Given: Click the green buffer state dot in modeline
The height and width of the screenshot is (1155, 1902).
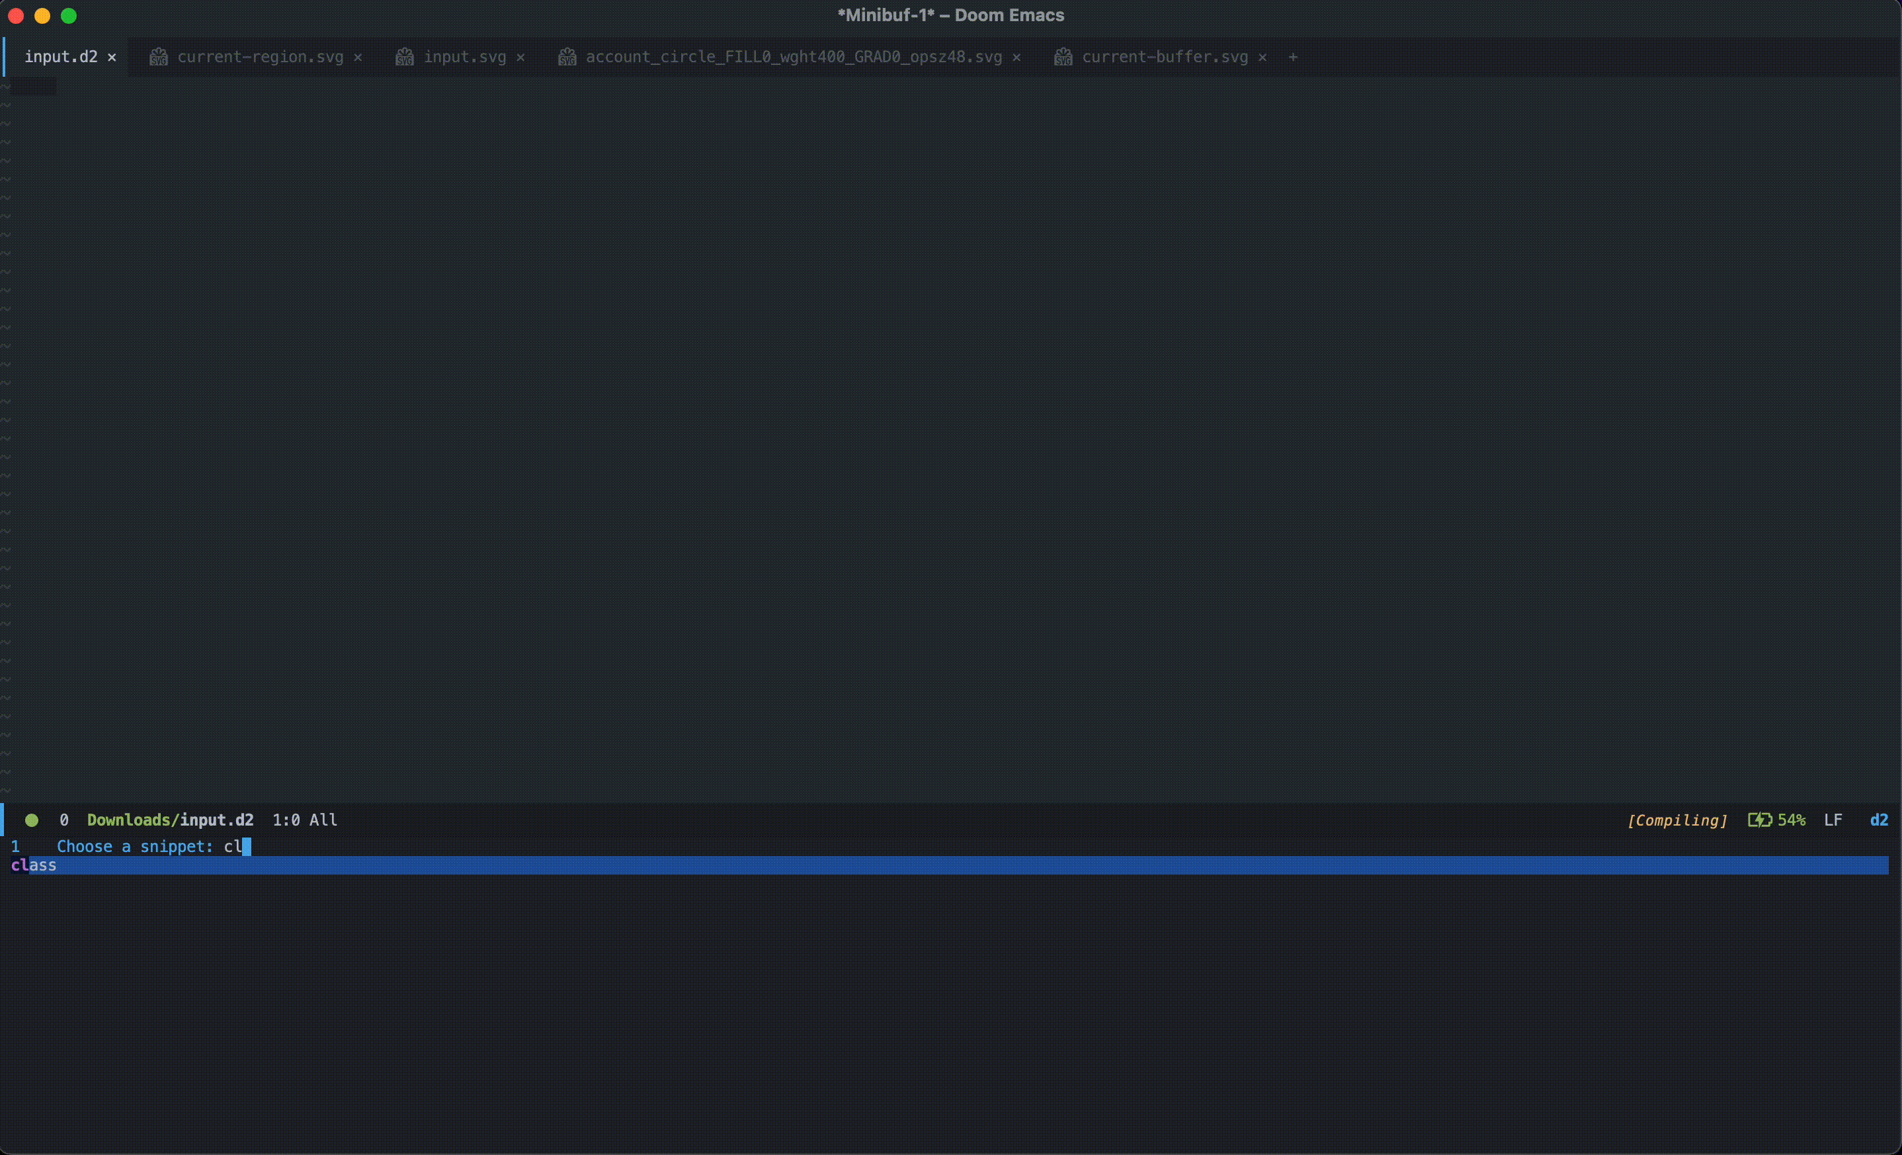Looking at the screenshot, I should pyautogui.click(x=32, y=820).
